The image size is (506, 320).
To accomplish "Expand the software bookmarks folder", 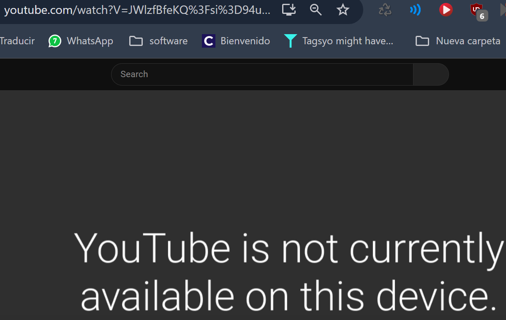I will coord(158,41).
